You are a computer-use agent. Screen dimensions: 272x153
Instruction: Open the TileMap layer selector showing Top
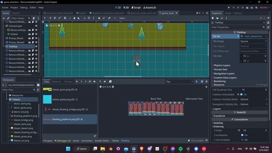[179, 82]
